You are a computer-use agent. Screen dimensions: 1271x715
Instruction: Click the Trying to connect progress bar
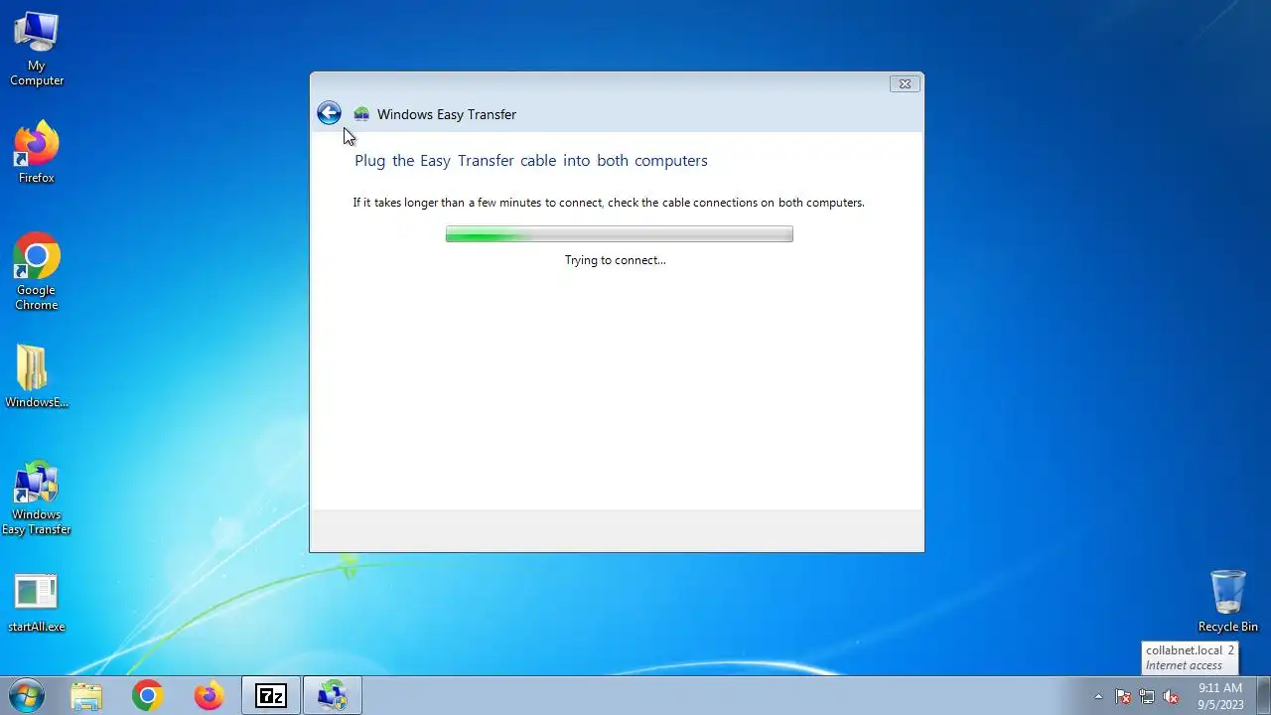620,234
